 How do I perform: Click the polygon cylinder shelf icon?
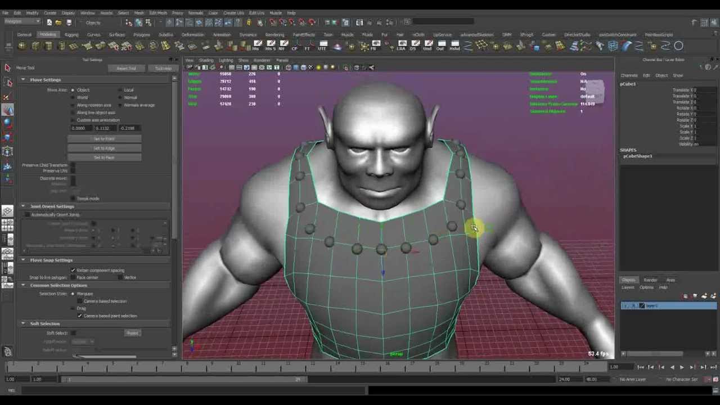point(48,46)
